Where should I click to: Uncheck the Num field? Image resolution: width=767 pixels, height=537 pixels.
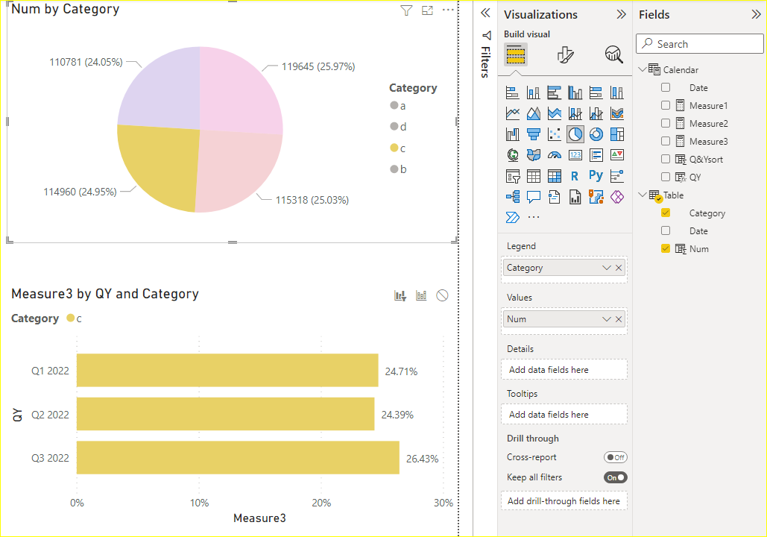click(665, 248)
